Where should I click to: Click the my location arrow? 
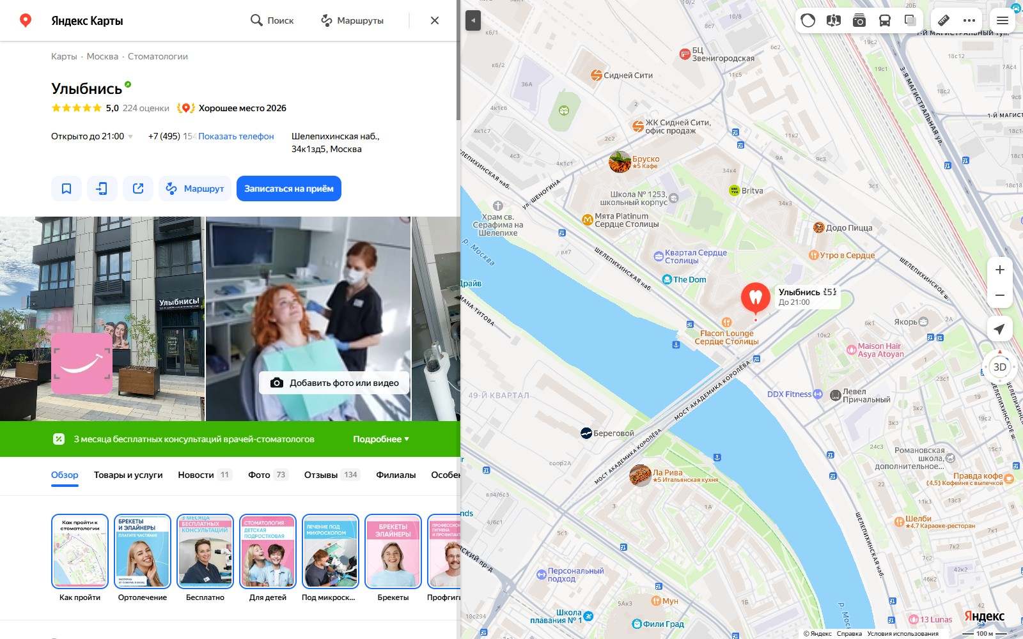click(999, 329)
